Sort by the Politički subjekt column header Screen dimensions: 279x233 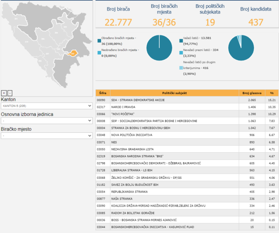(x=174, y=93)
